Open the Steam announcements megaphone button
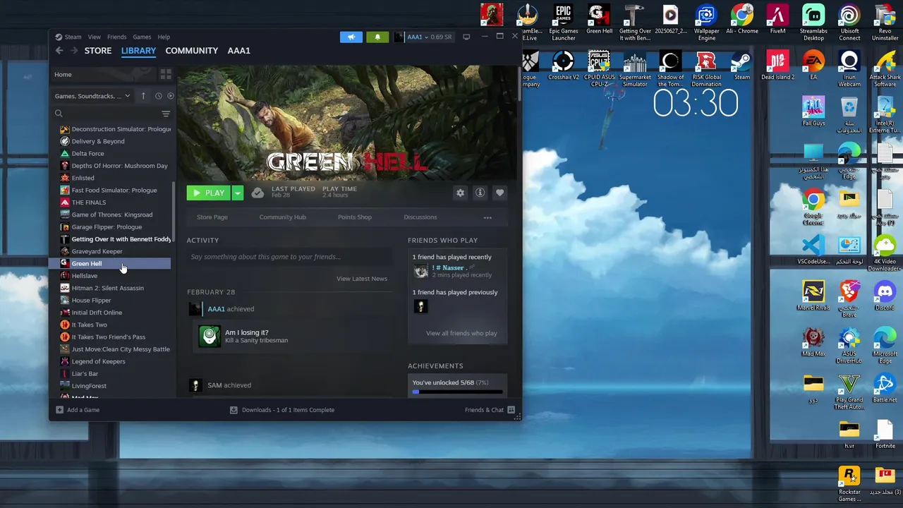 click(351, 37)
